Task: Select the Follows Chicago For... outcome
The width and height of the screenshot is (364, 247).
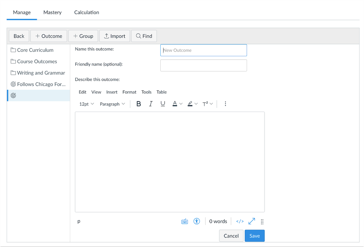Action: (x=38, y=84)
